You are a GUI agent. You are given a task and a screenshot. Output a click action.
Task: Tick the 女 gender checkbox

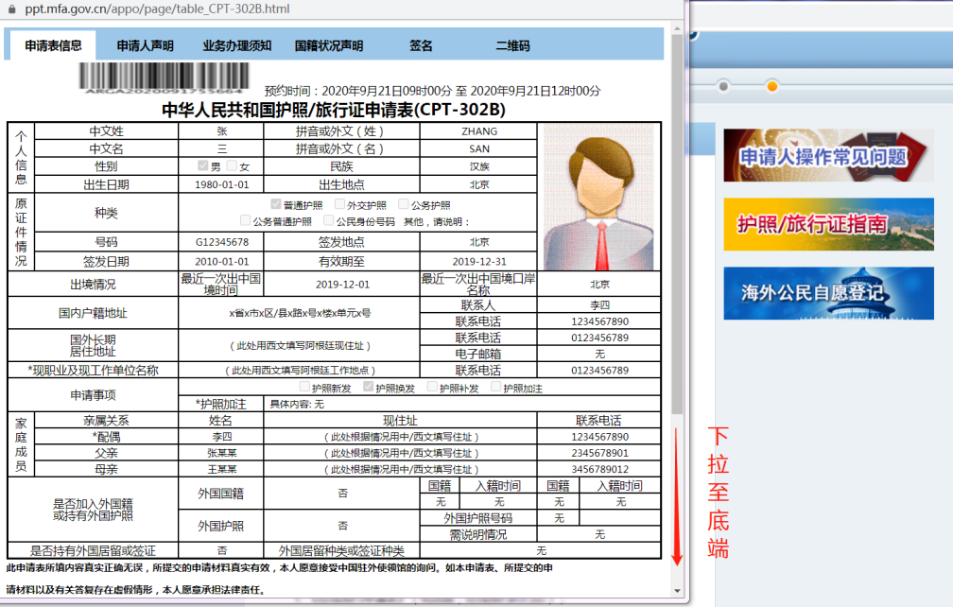pyautogui.click(x=232, y=165)
